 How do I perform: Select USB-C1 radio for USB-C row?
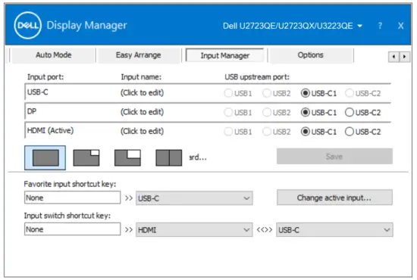(306, 93)
